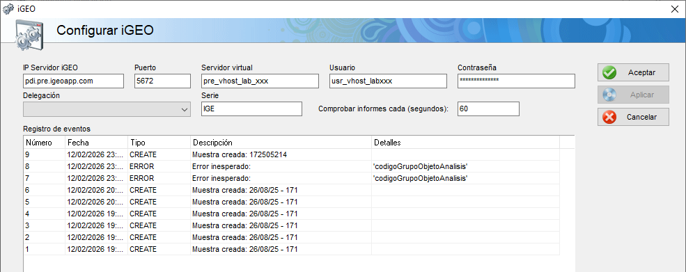The width and height of the screenshot is (686, 272).
Task: Select event row number 1
Action: pyautogui.click(x=291, y=249)
